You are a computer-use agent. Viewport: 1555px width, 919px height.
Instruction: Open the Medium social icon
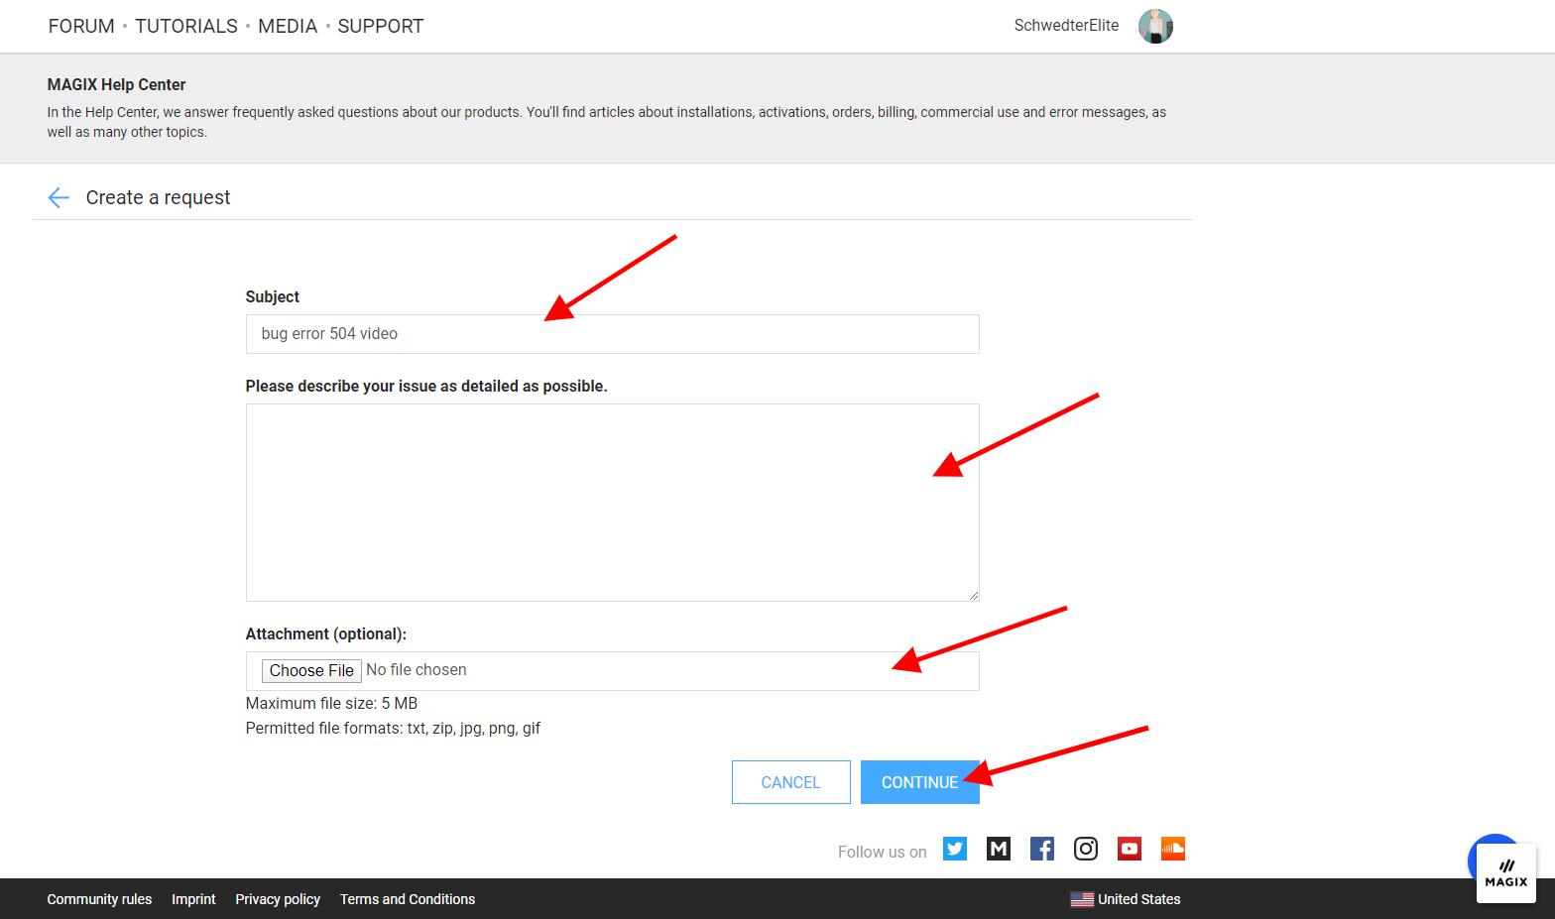coord(999,849)
